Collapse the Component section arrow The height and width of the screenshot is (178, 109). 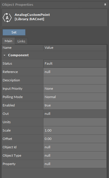pyautogui.click(x=4, y=55)
